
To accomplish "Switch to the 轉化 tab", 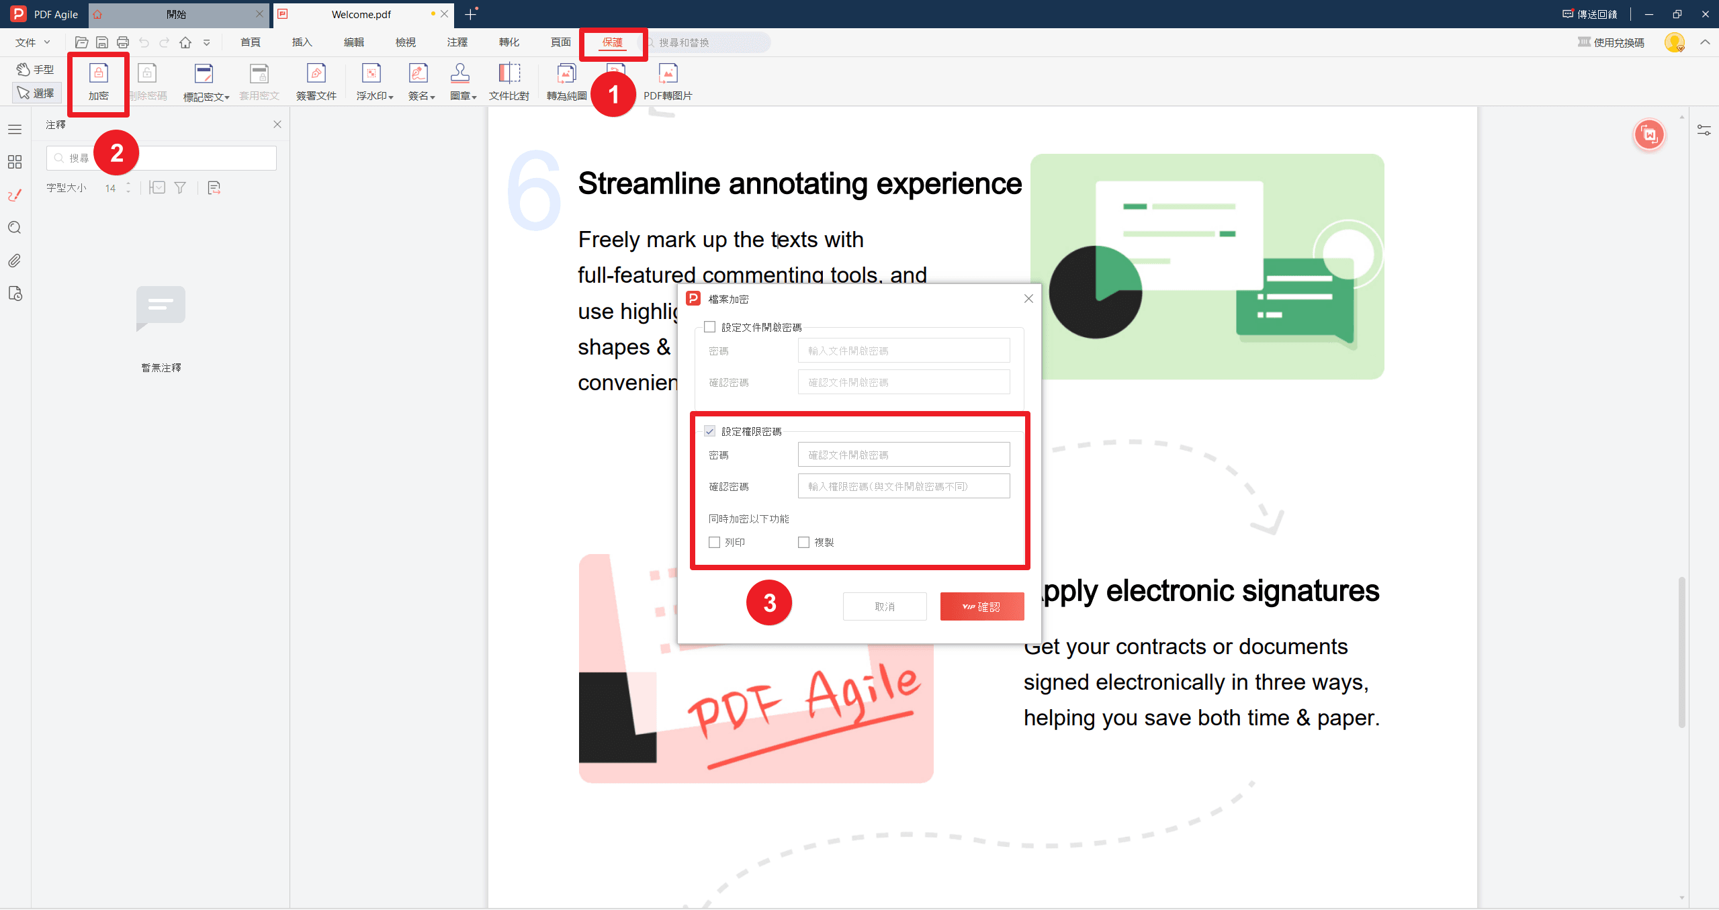I will point(509,42).
